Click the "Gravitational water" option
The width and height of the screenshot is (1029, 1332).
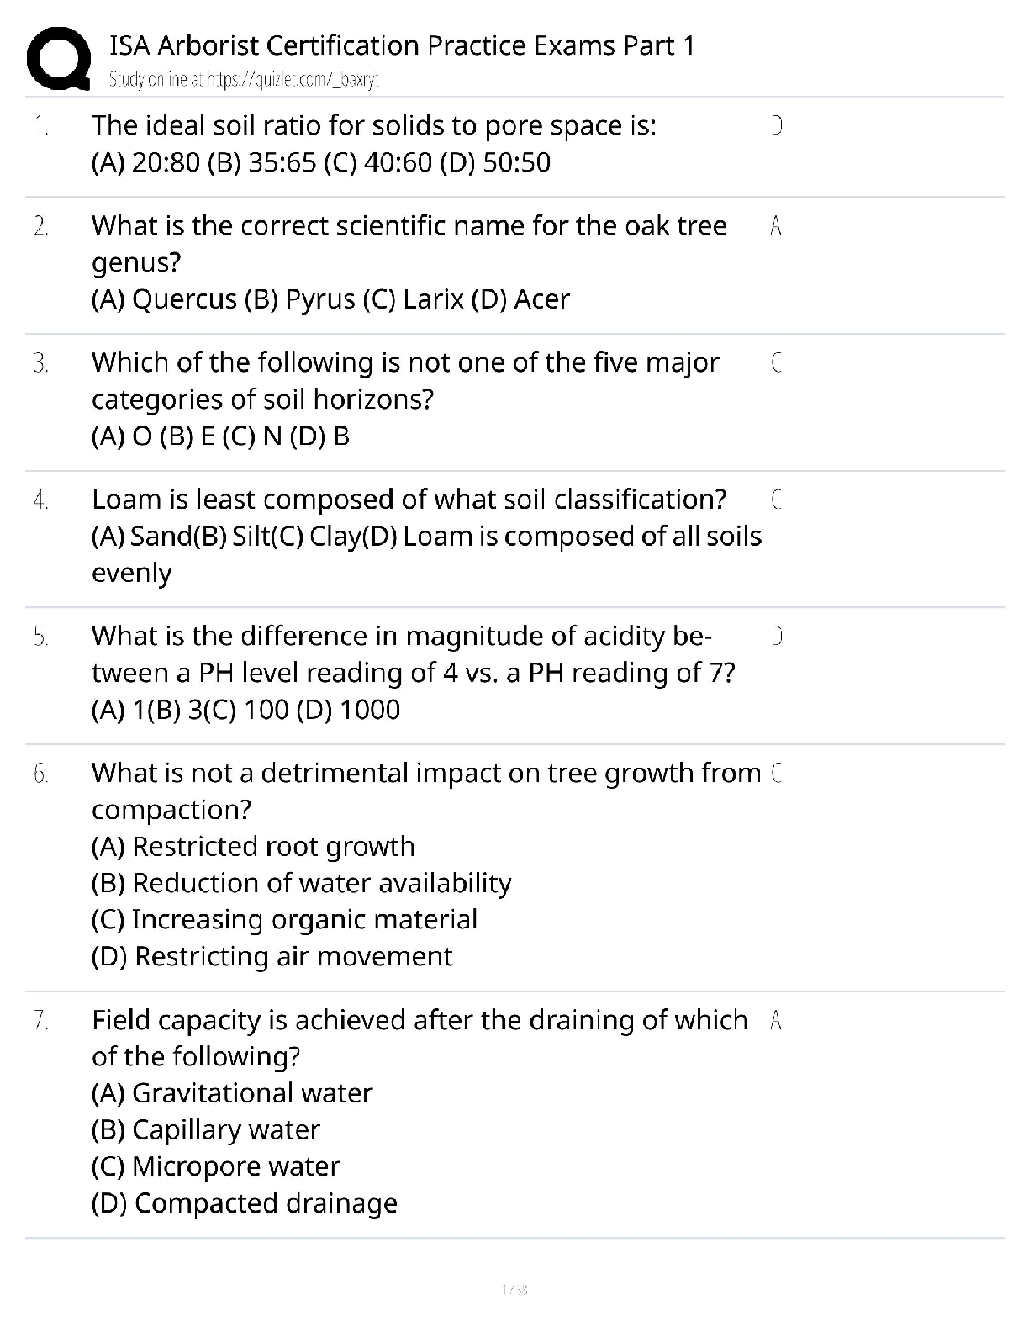pyautogui.click(x=231, y=1093)
